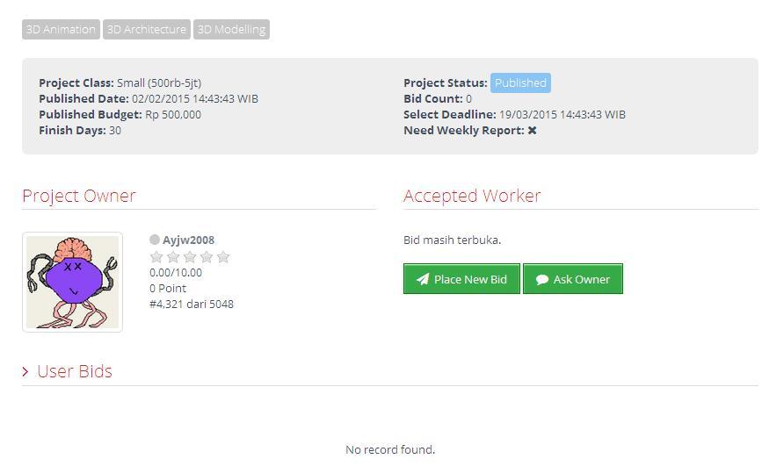Click the owner ranking #4,321 text
The width and height of the screenshot is (762, 466).
click(x=192, y=304)
